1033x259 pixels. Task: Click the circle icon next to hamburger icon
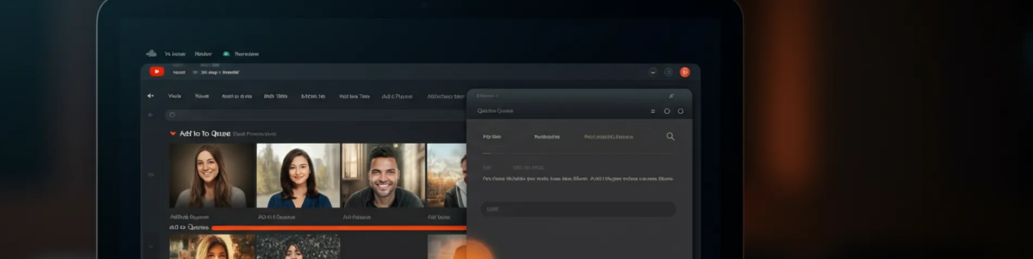[667, 111]
